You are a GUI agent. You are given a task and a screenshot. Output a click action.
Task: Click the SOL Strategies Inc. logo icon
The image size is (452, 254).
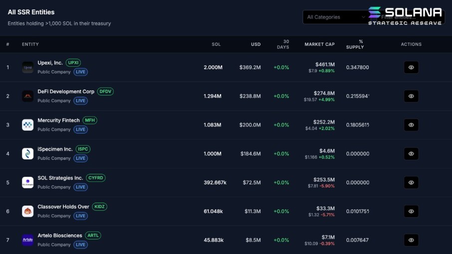(x=27, y=182)
